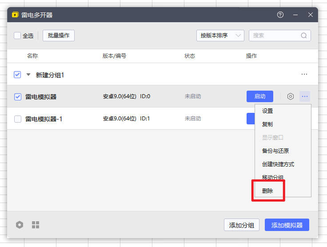
Task: Open the 按版本排序 sort dropdown
Action: coord(220,36)
